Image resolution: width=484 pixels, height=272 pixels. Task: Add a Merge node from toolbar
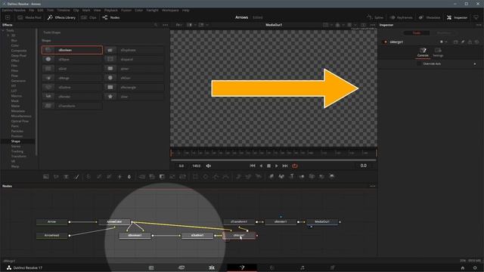click(x=142, y=177)
